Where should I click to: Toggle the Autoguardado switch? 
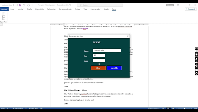point(15,5)
